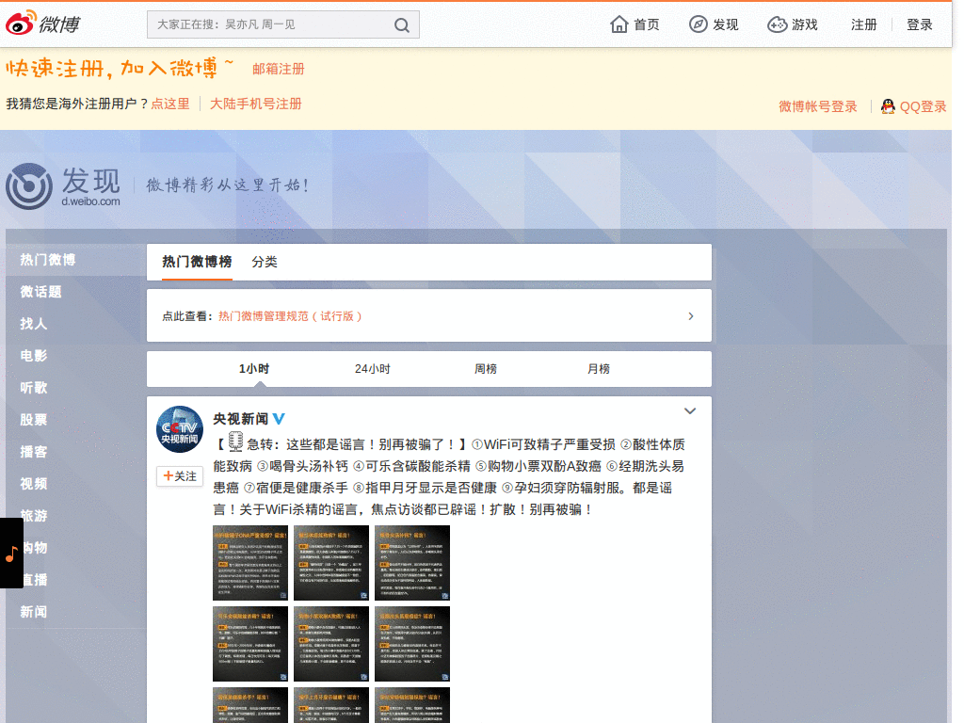Screen dimensions: 964x723
Task: Open 央视新闻 username link
Action: coord(240,419)
